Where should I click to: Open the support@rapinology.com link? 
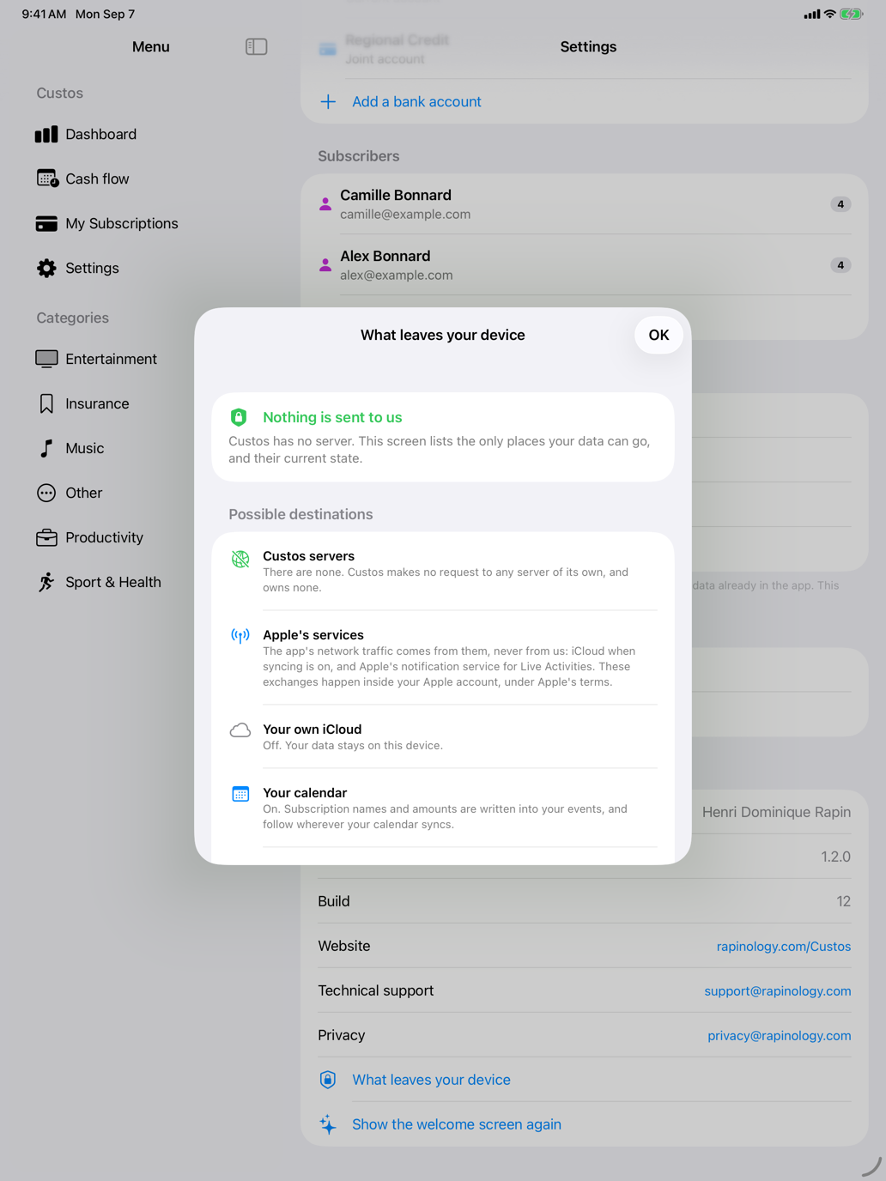click(778, 990)
